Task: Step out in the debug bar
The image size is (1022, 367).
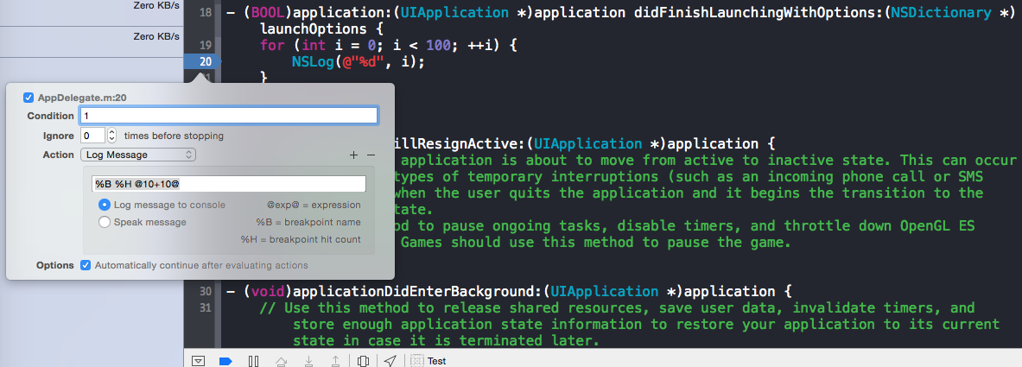Action: (336, 360)
